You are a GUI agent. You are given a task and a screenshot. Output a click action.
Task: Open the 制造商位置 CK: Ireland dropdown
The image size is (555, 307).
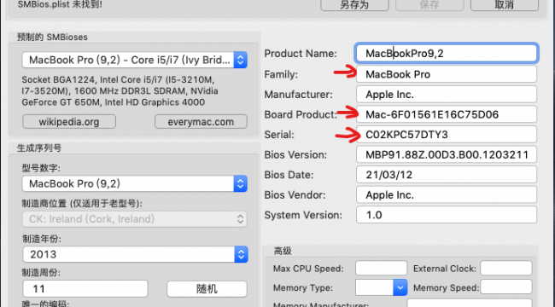click(135, 219)
